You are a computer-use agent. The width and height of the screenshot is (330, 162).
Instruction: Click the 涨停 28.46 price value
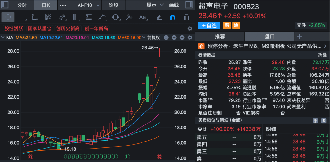[x=278, y=63]
